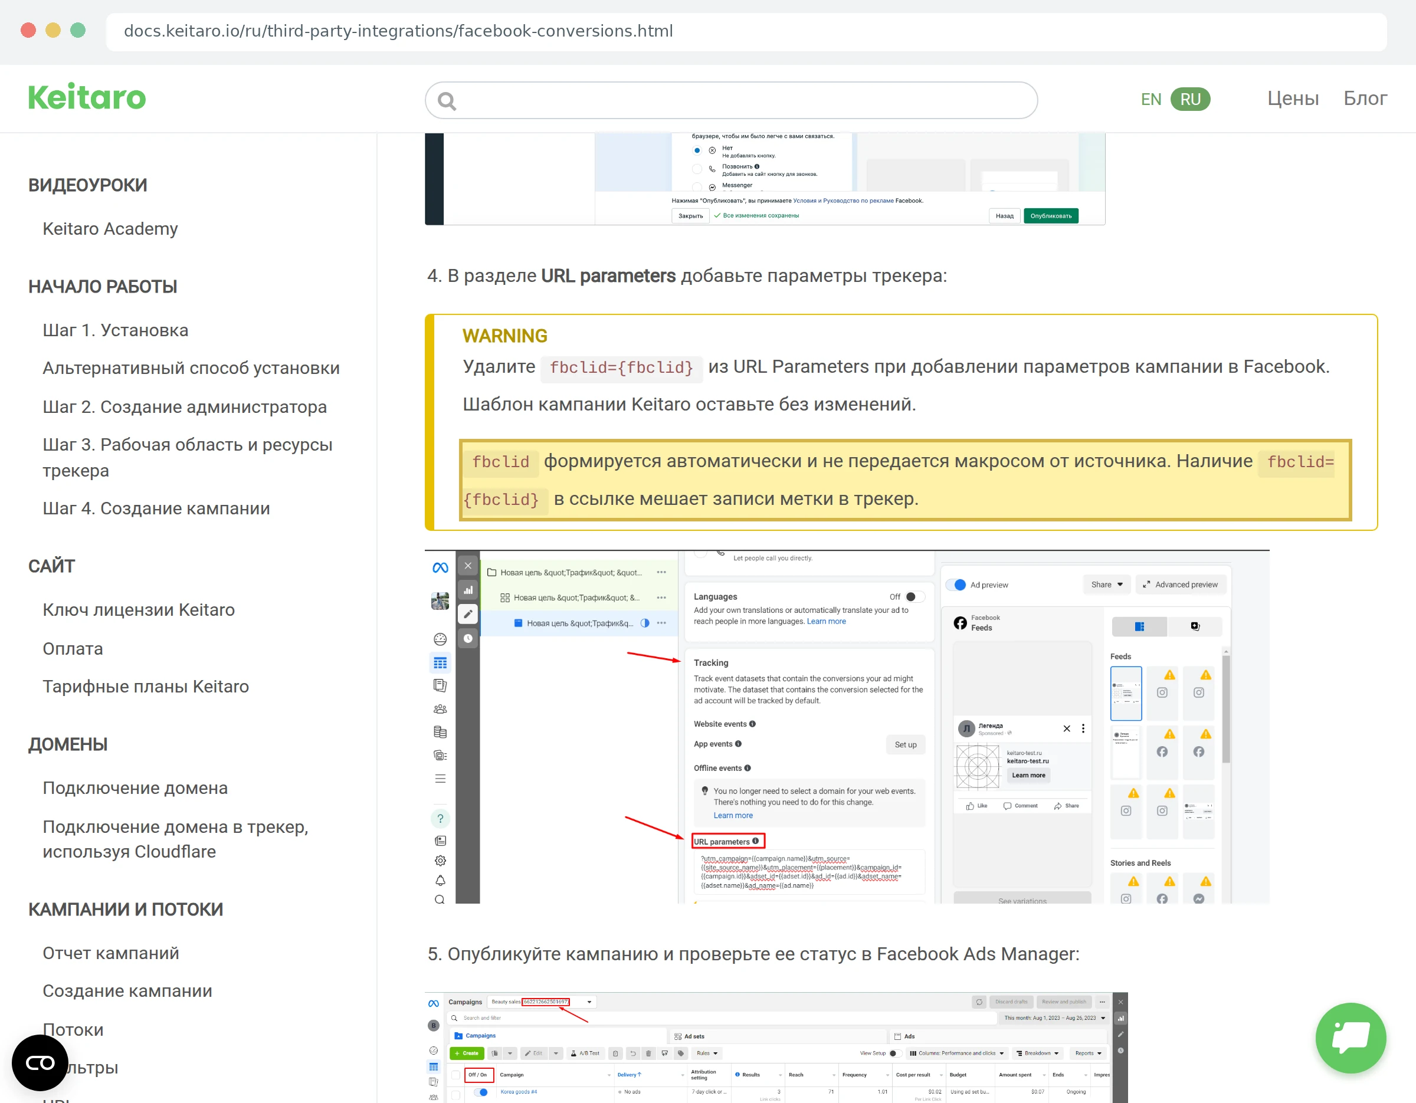Open the Keitaro Academy sidebar item
Viewport: 1416px width, 1103px height.
coord(110,229)
